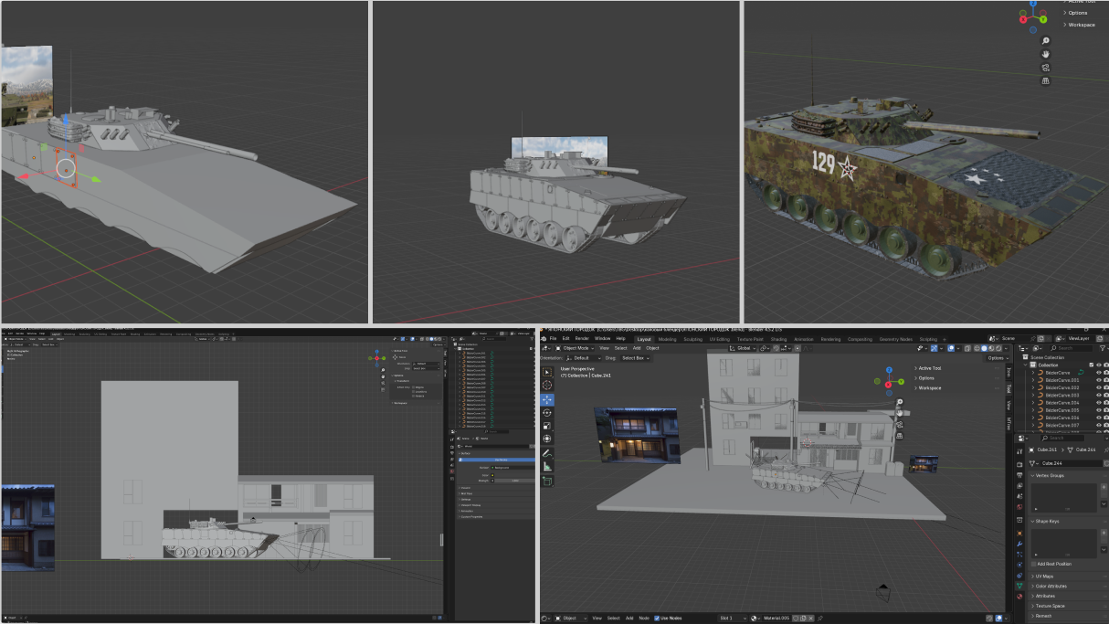
Task: Hide BezierCurve.003 with its eye icon
Action: (x=1099, y=395)
